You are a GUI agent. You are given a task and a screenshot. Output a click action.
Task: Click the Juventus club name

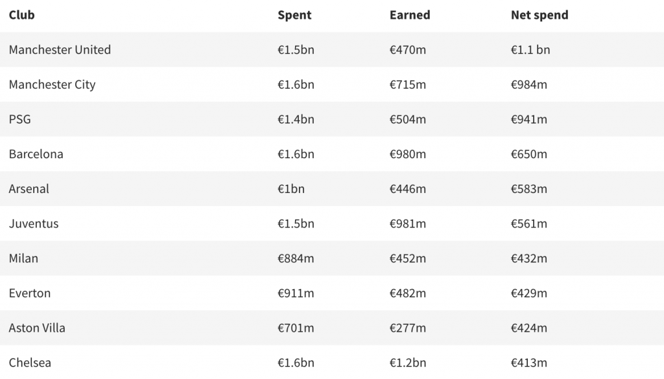click(34, 224)
